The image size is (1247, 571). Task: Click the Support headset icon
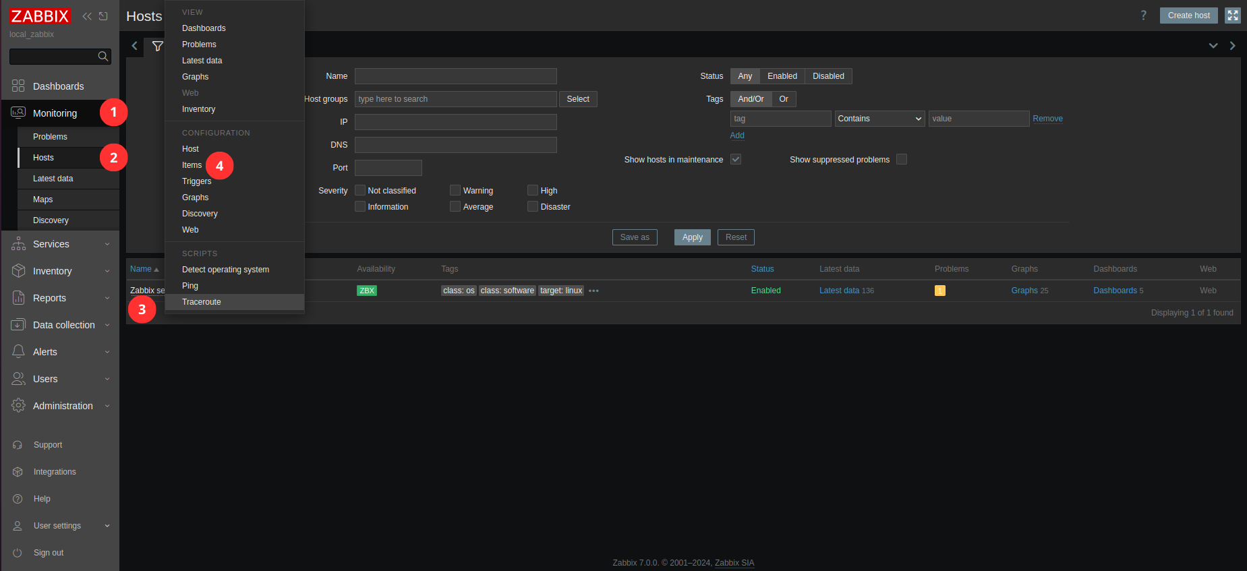(18, 445)
